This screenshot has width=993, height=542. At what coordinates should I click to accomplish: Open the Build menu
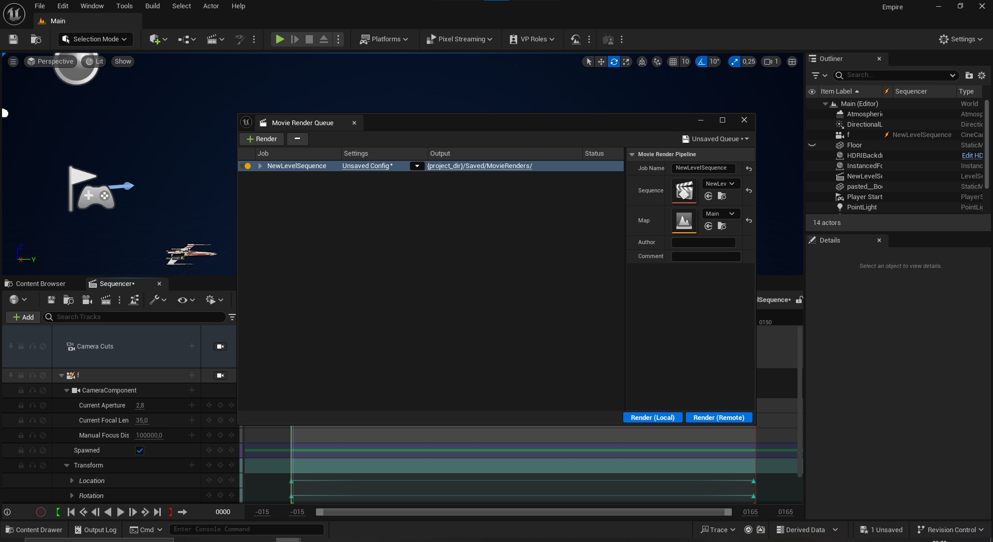[153, 6]
